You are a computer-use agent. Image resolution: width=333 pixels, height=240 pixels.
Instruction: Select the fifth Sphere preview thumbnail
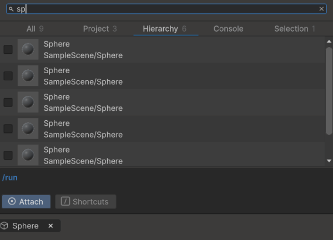point(28,155)
